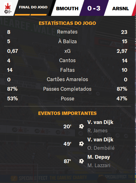Select the FINAL DO JOGO tab
This screenshot has width=136, height=183.
[x=33, y=7]
